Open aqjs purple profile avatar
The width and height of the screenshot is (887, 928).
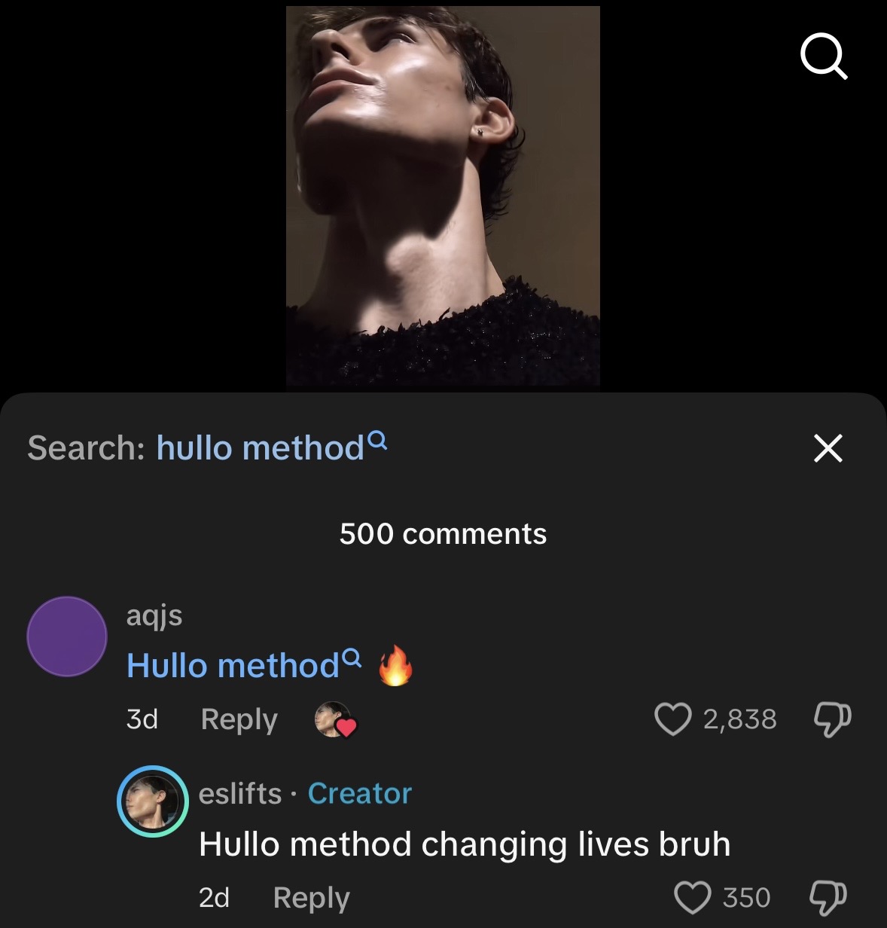[x=67, y=636]
